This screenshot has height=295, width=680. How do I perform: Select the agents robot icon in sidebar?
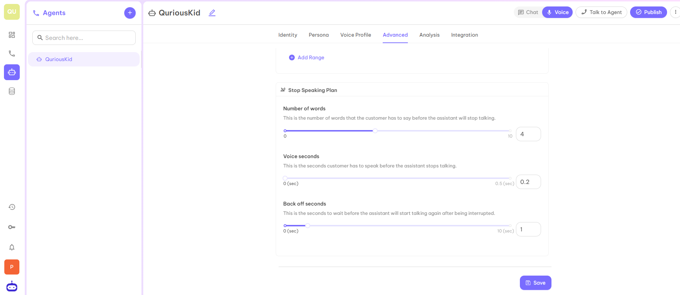12,72
